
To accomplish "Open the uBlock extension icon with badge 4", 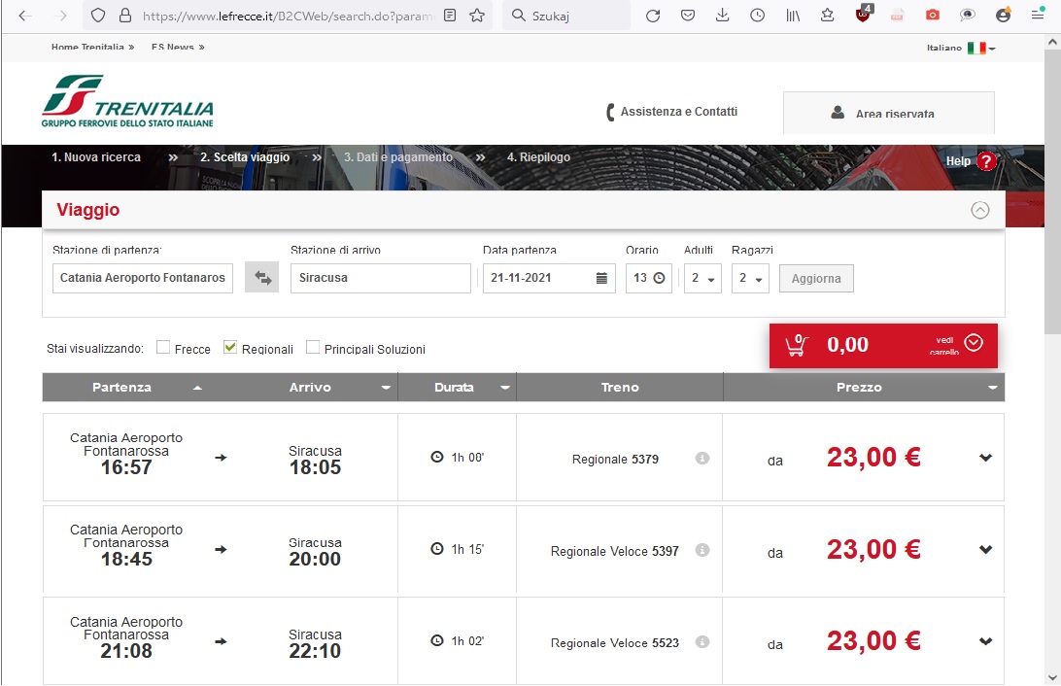I will coord(864,14).
